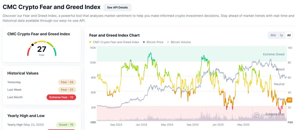Click the May 2025 label on time axis
297x130 pixels.
tap(244, 125)
